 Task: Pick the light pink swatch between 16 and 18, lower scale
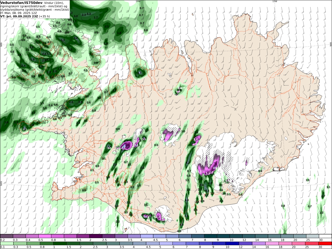pos(272,243)
